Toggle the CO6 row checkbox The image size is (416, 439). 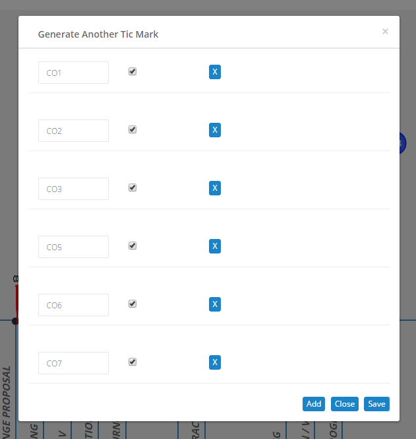[x=133, y=304]
